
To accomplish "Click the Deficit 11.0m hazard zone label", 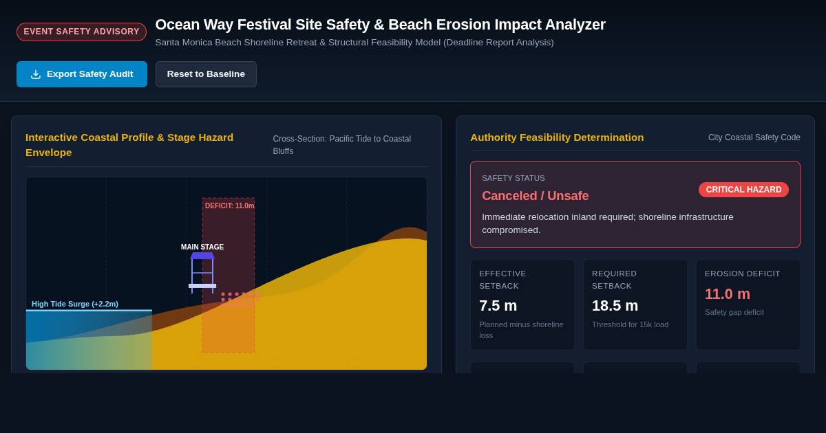I will pos(229,206).
